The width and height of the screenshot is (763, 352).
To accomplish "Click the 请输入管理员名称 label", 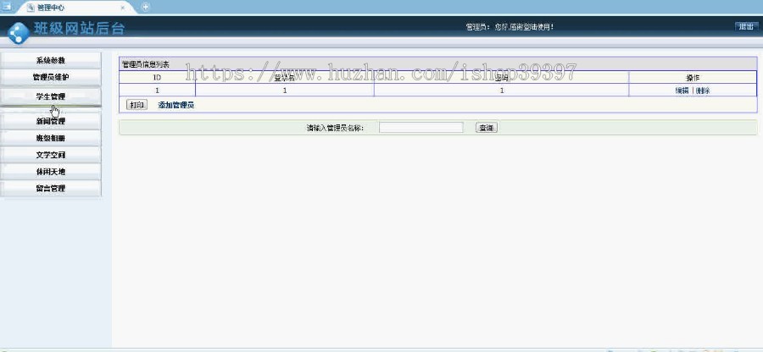I will point(335,128).
